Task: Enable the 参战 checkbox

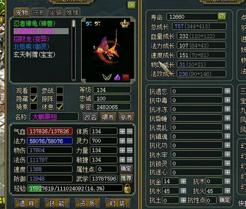Action: (60, 91)
